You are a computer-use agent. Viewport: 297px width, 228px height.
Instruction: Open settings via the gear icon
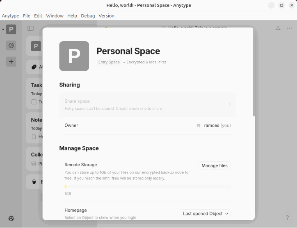11,218
